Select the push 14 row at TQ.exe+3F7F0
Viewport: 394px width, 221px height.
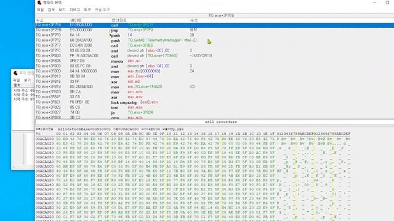[214, 35]
